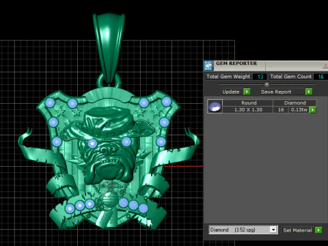Click the Total Gem Weight value .13
The height and width of the screenshot is (246, 328).
point(260,77)
